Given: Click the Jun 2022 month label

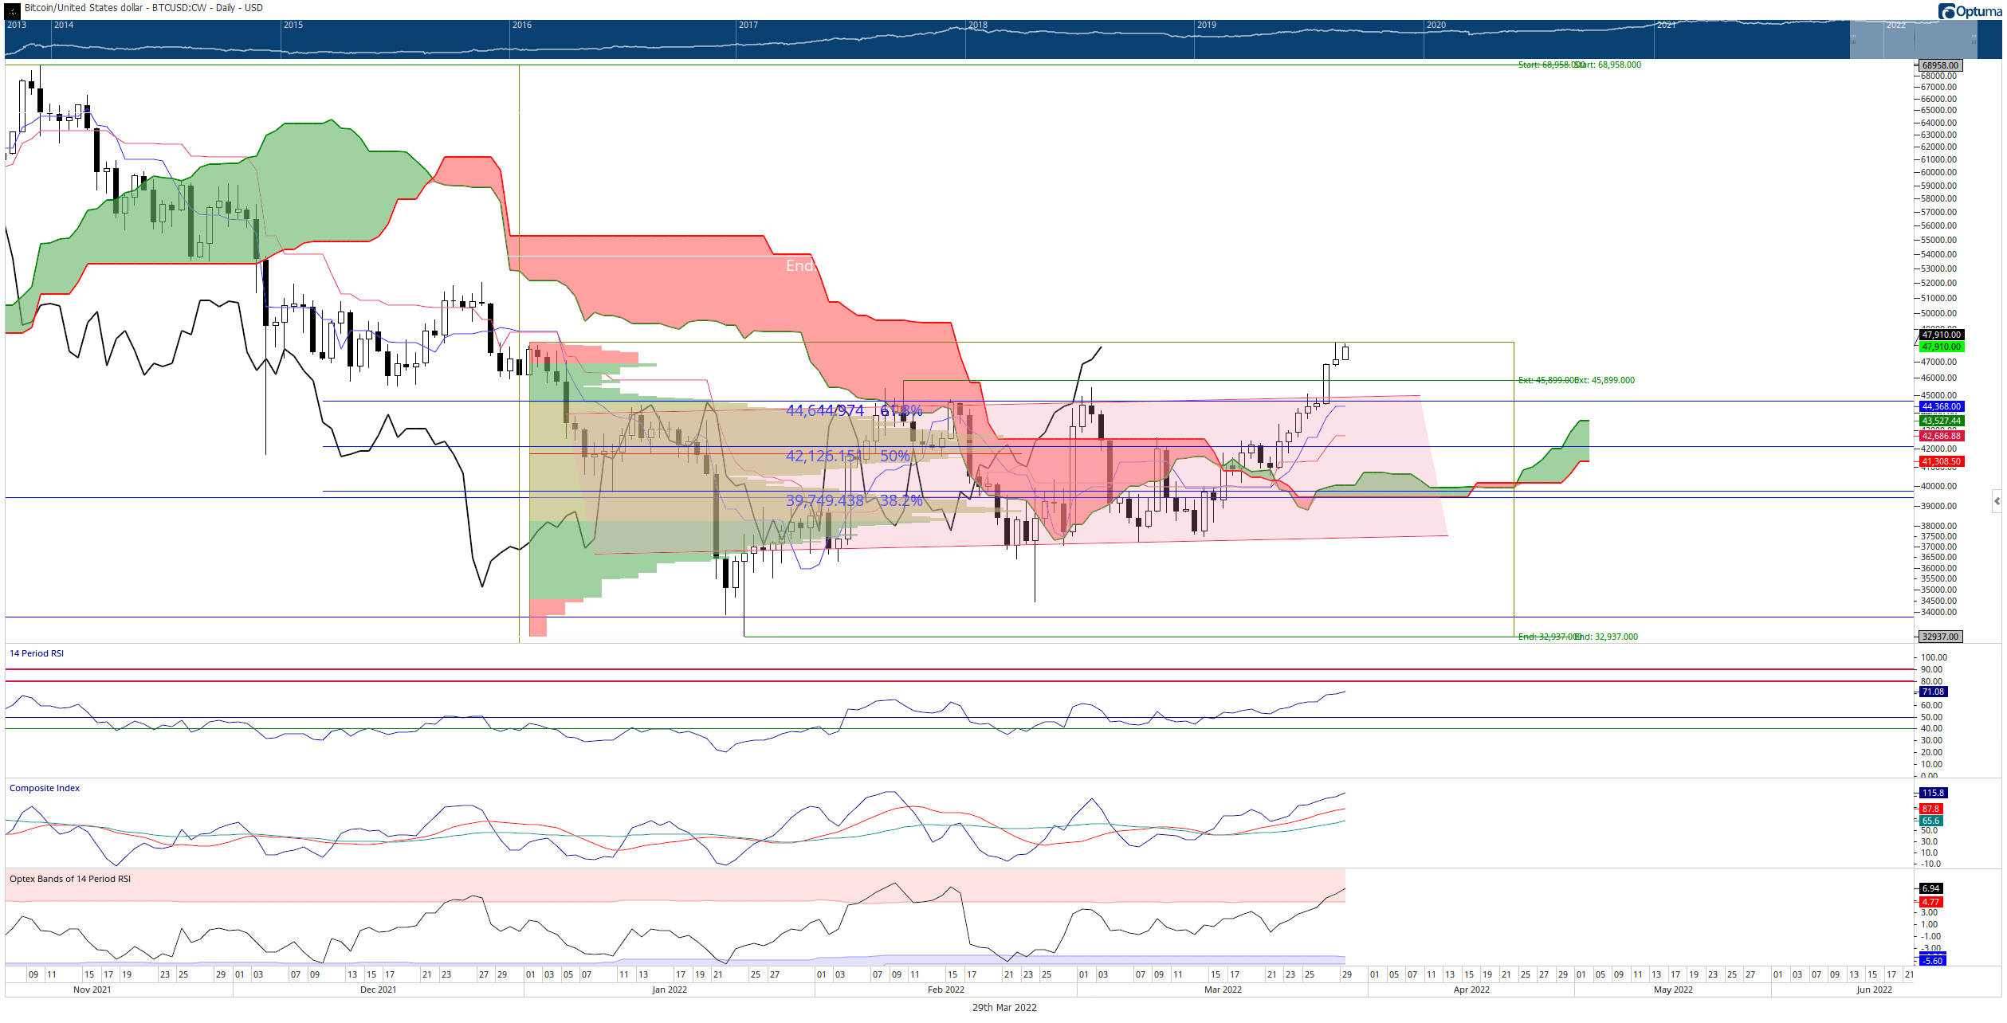Looking at the screenshot, I should coord(1874,990).
